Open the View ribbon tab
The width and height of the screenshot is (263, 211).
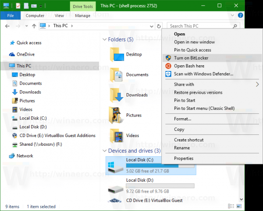(x=59, y=16)
